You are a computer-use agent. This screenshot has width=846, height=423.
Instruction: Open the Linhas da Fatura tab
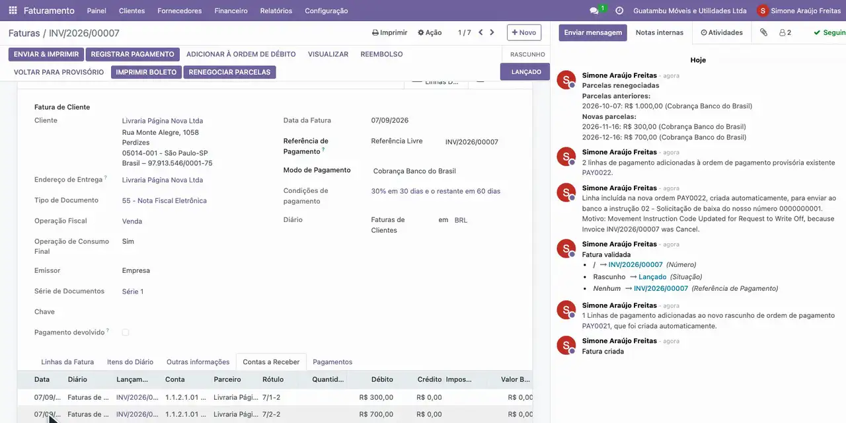coord(67,362)
